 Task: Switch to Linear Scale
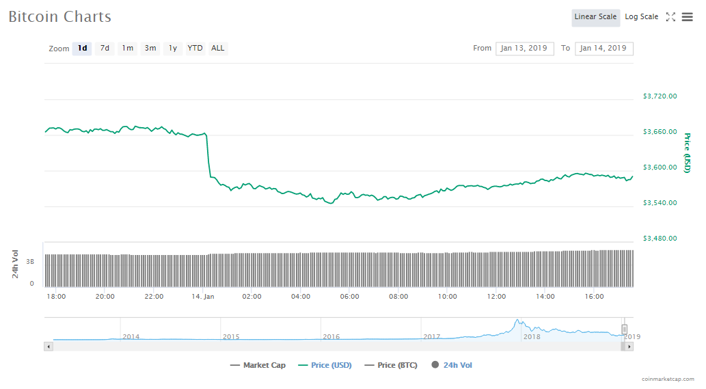click(595, 17)
